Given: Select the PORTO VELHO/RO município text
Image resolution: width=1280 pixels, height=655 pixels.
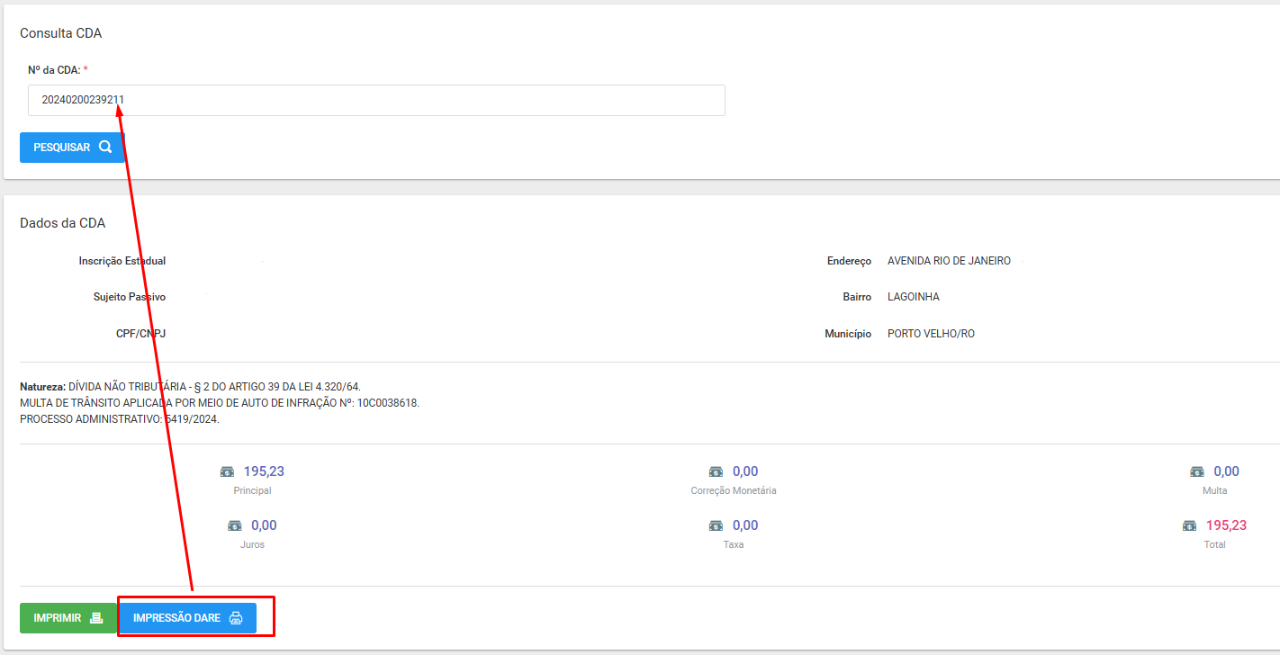Looking at the screenshot, I should [931, 334].
